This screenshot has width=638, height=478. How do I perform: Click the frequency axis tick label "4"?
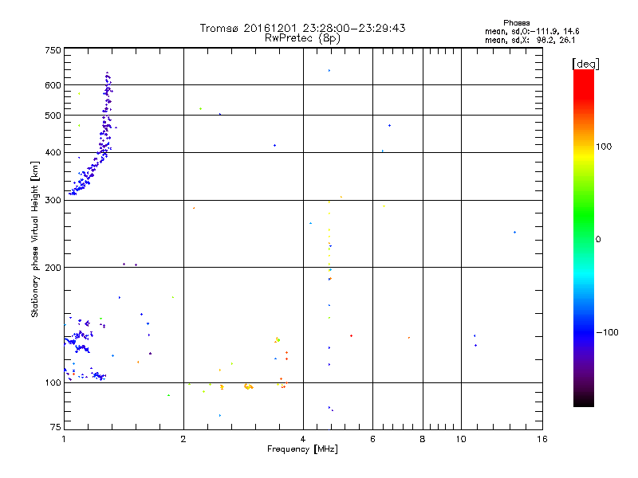(x=303, y=439)
